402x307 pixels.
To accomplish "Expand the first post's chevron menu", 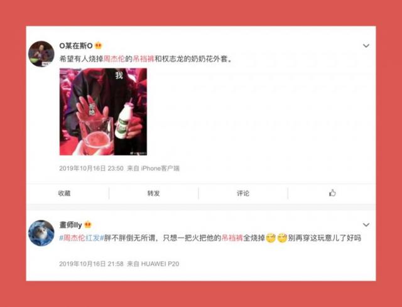I will tap(366, 46).
